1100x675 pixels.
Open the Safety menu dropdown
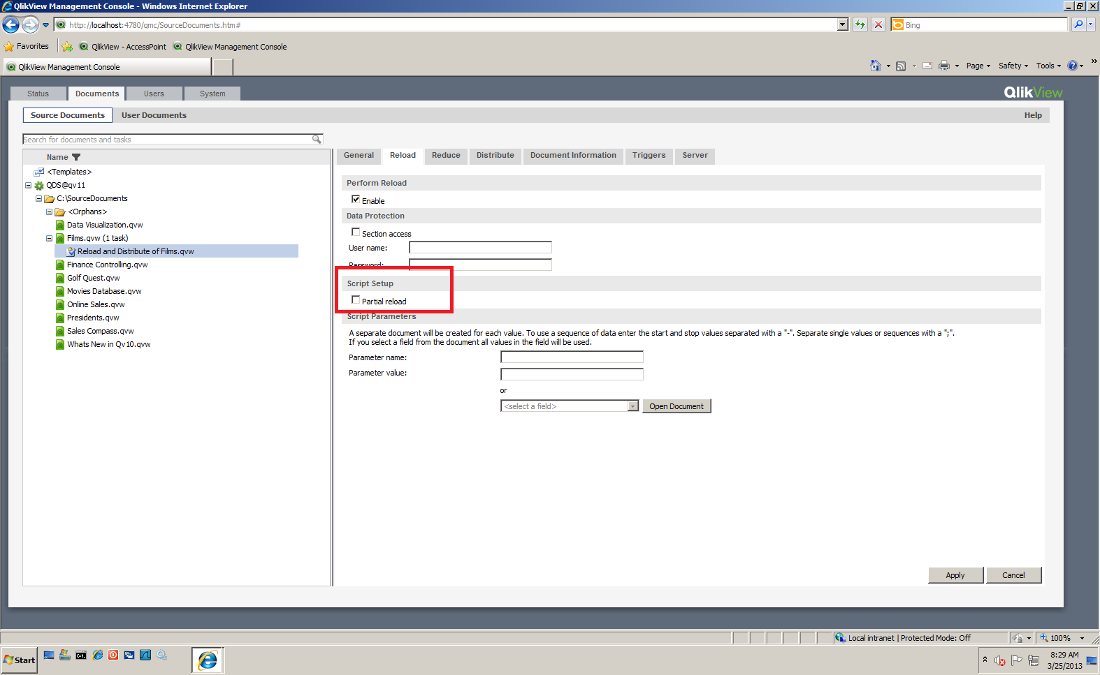click(1013, 66)
